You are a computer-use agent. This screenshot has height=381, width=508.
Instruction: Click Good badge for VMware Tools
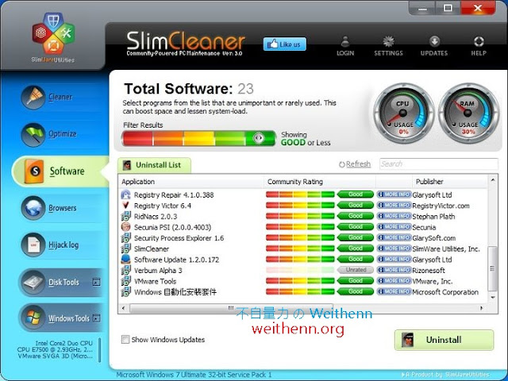click(356, 281)
